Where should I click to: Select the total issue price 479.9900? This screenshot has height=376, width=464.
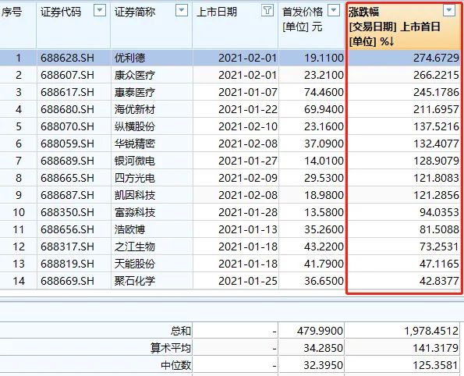click(x=321, y=331)
